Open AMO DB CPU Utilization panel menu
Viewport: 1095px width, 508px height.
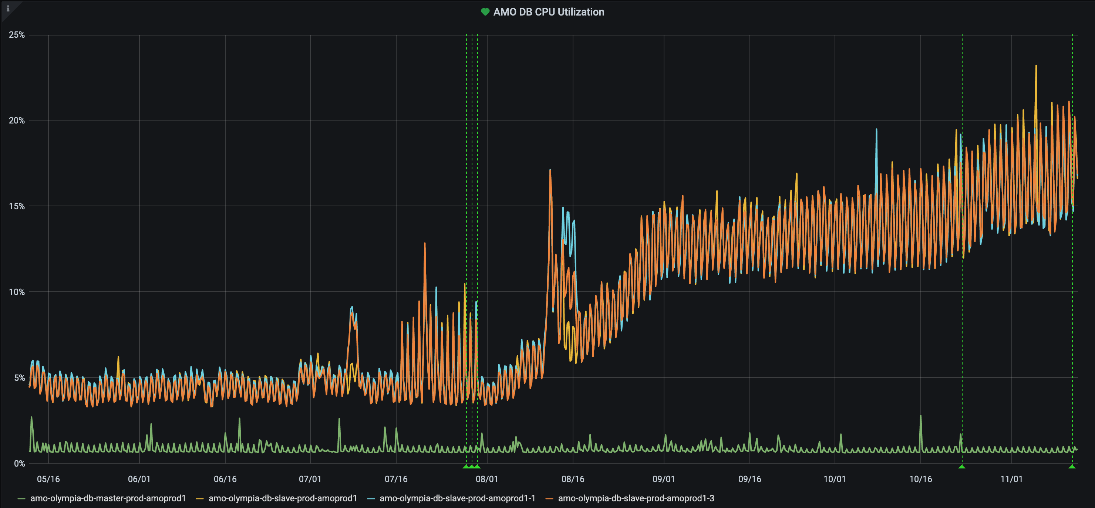click(x=548, y=12)
